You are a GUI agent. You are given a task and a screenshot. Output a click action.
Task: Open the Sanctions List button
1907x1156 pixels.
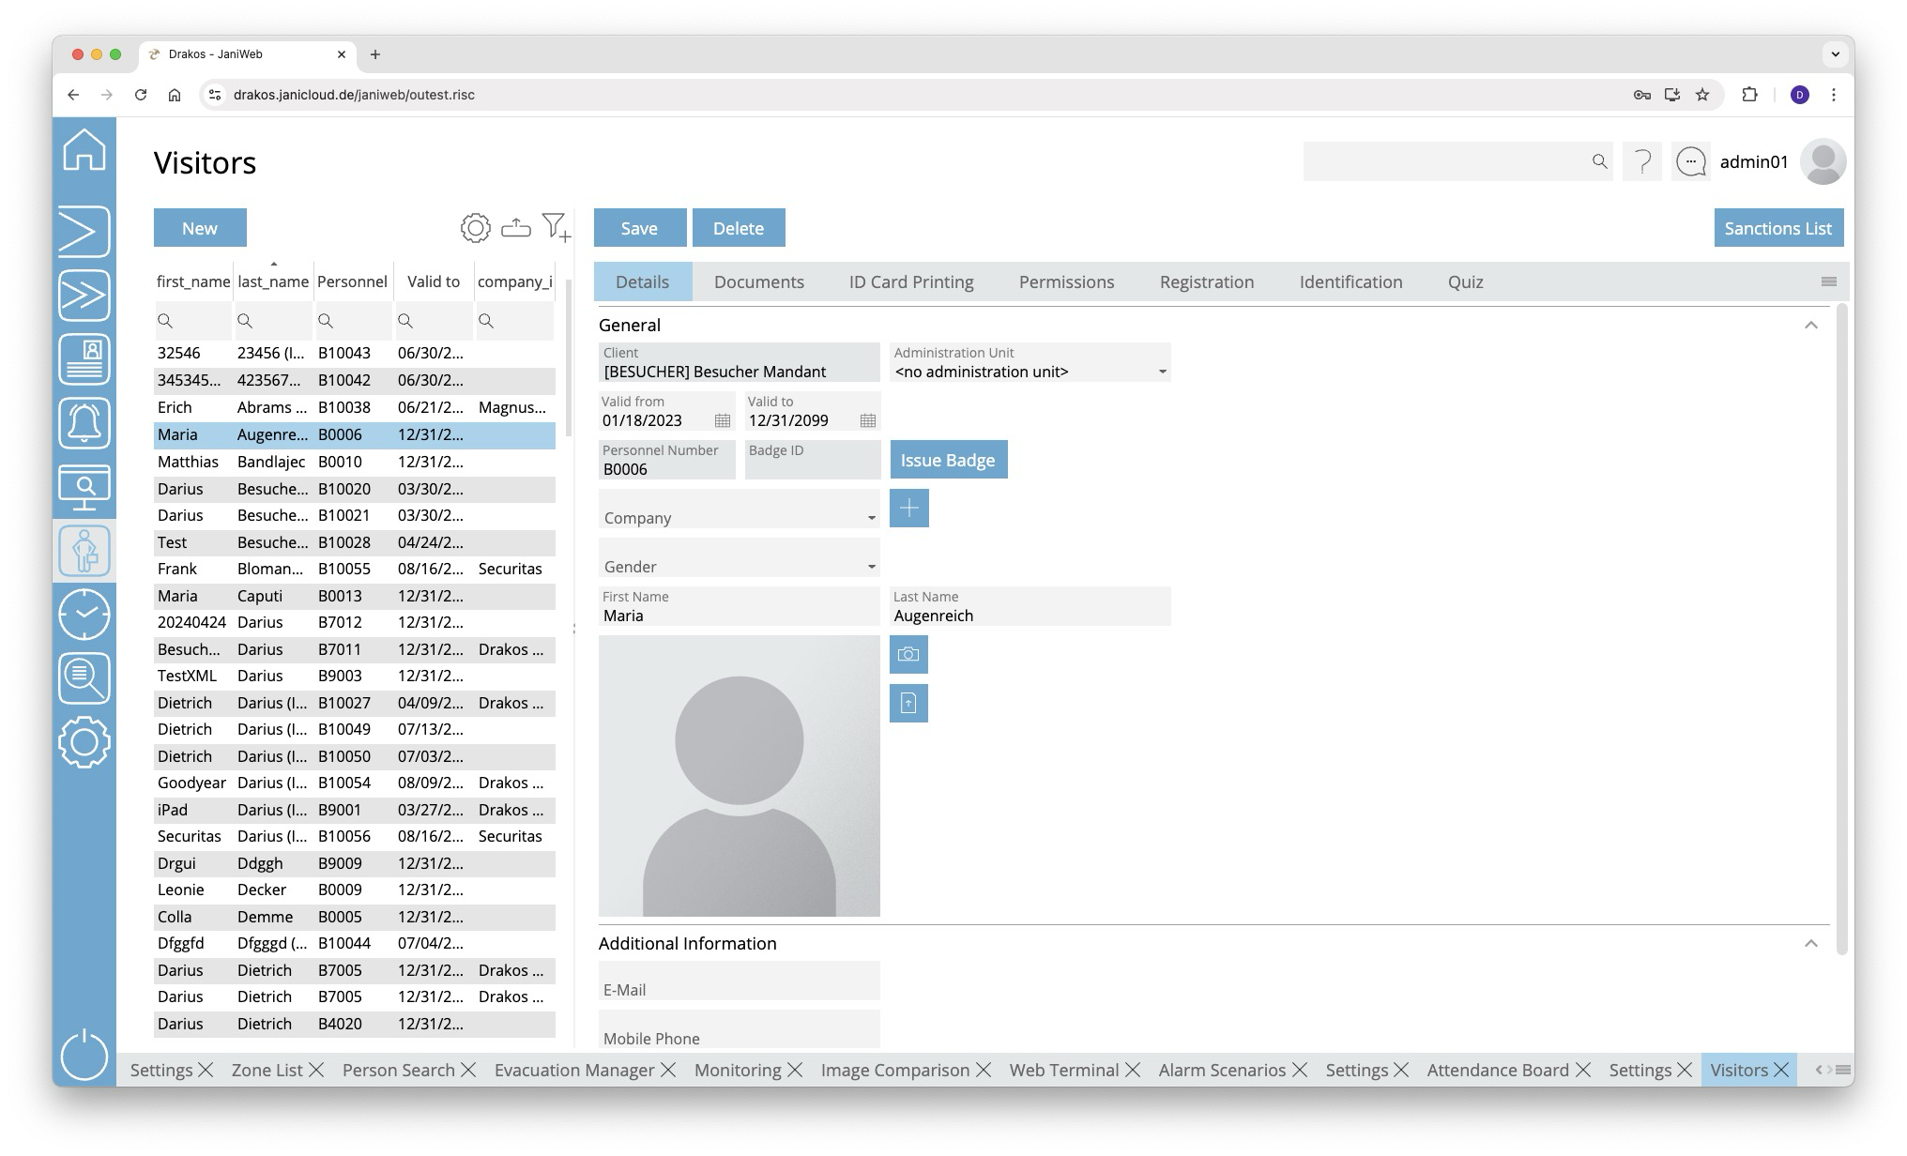[x=1777, y=228]
